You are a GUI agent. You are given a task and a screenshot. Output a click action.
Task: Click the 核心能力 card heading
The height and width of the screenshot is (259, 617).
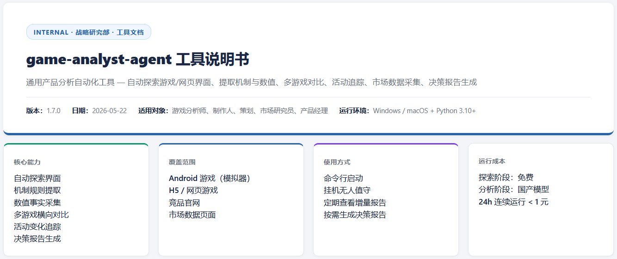[27, 162]
